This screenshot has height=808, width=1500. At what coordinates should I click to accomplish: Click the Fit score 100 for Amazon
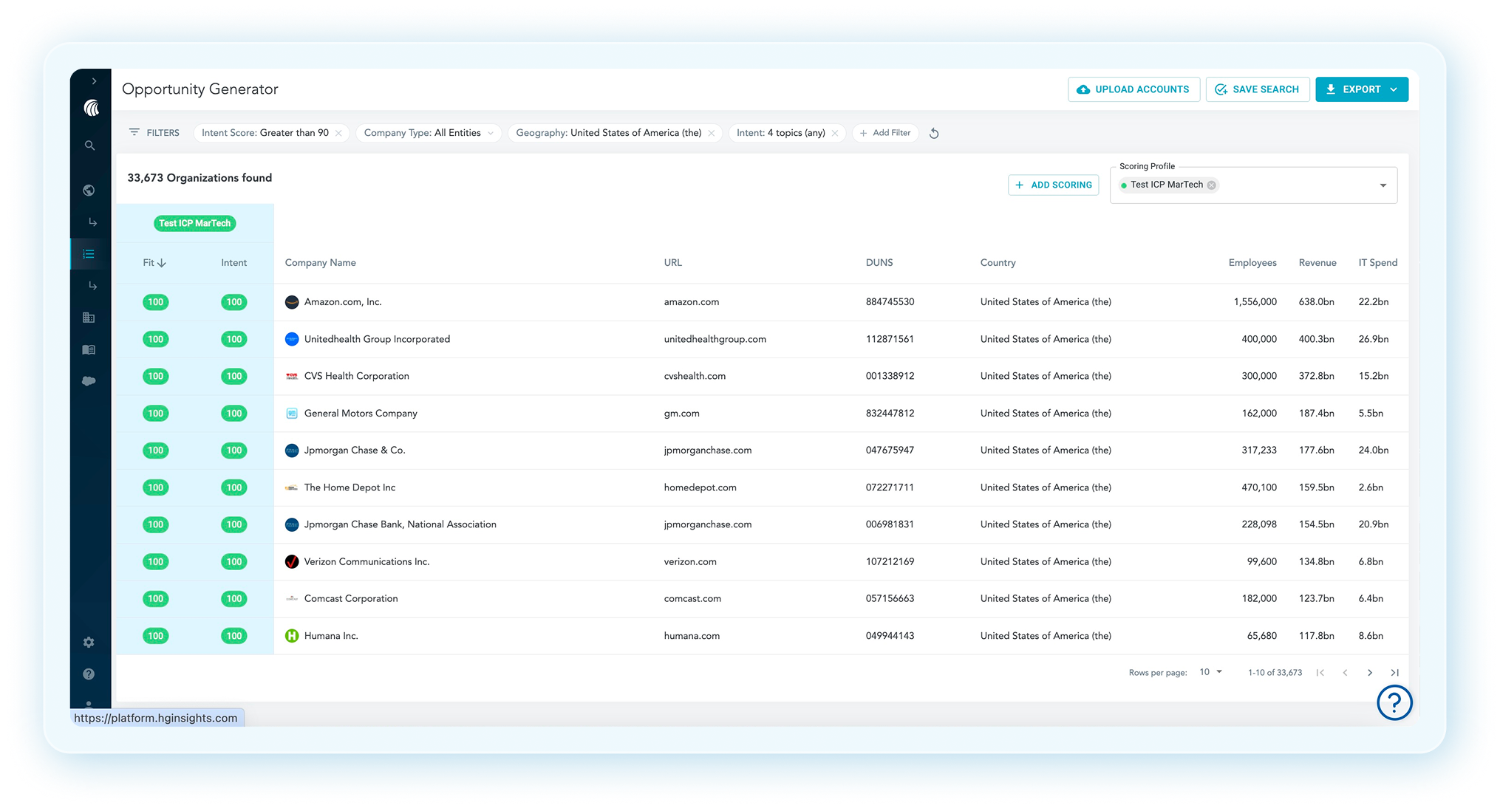[155, 302]
